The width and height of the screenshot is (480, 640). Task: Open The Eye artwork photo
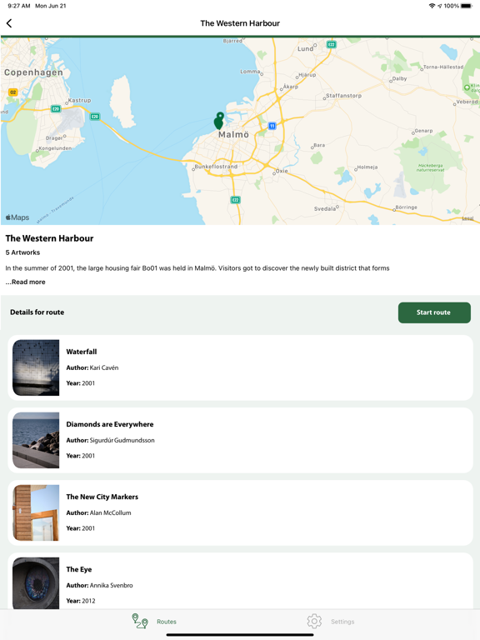(36, 583)
